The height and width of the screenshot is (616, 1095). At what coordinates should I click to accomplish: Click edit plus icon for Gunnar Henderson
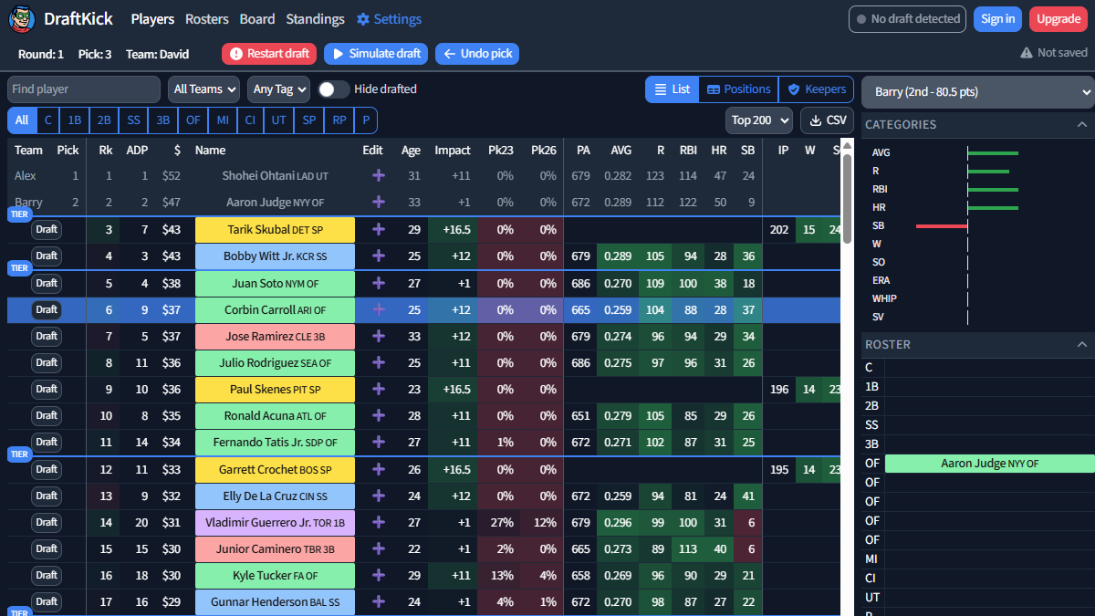click(379, 601)
